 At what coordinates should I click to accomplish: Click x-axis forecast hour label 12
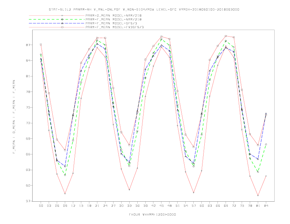click(x=73, y=206)
